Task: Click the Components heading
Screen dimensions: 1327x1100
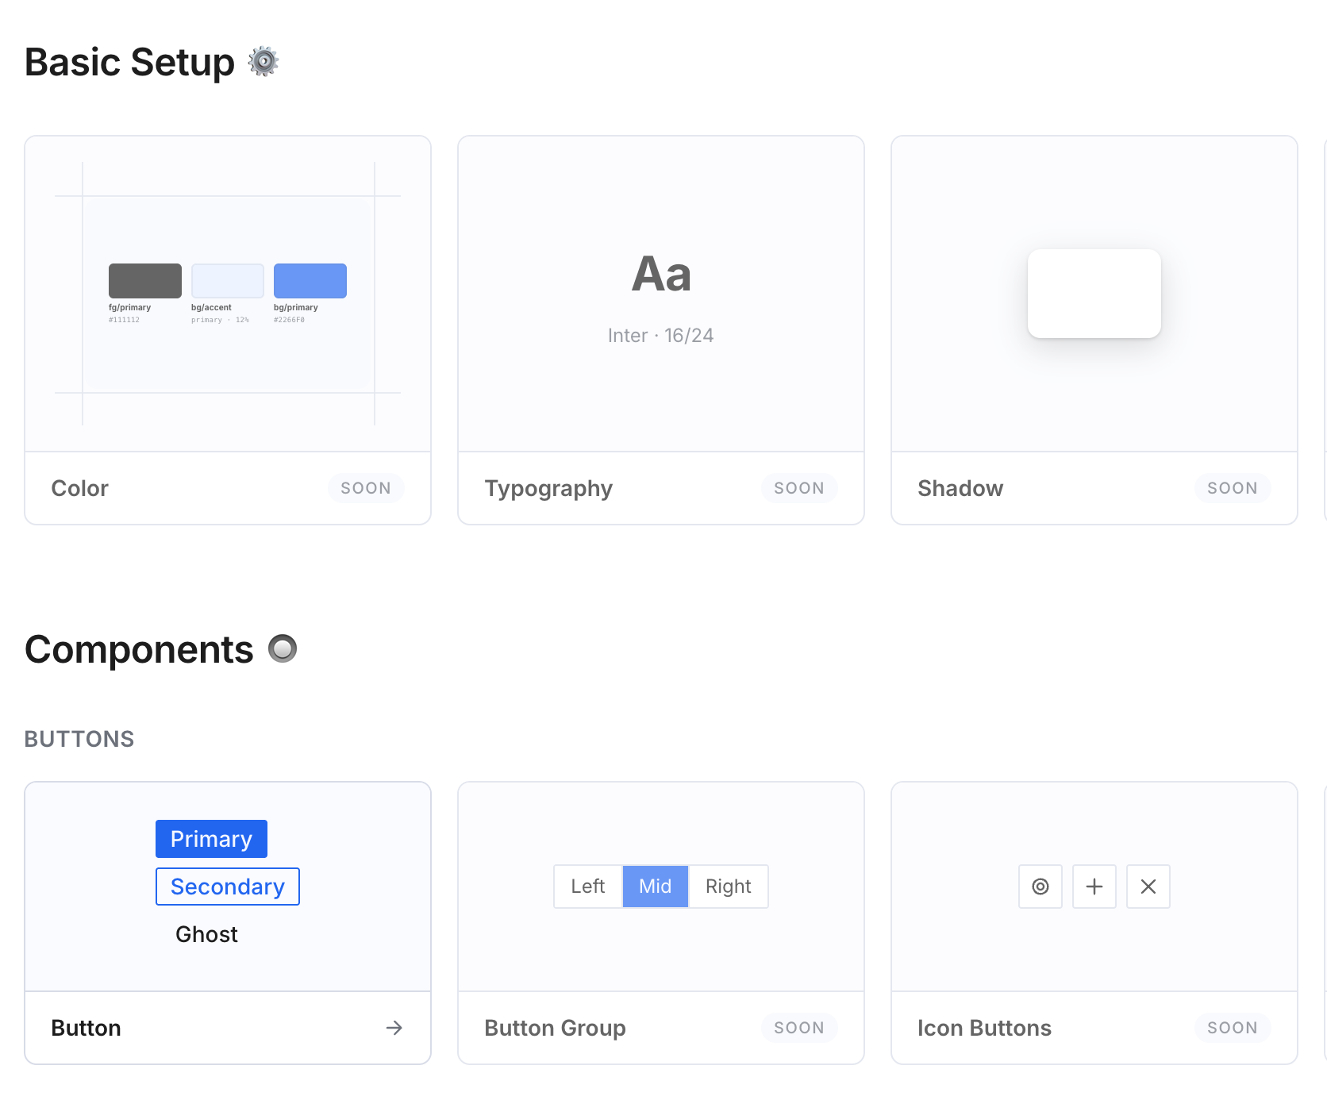Action: pos(140,649)
